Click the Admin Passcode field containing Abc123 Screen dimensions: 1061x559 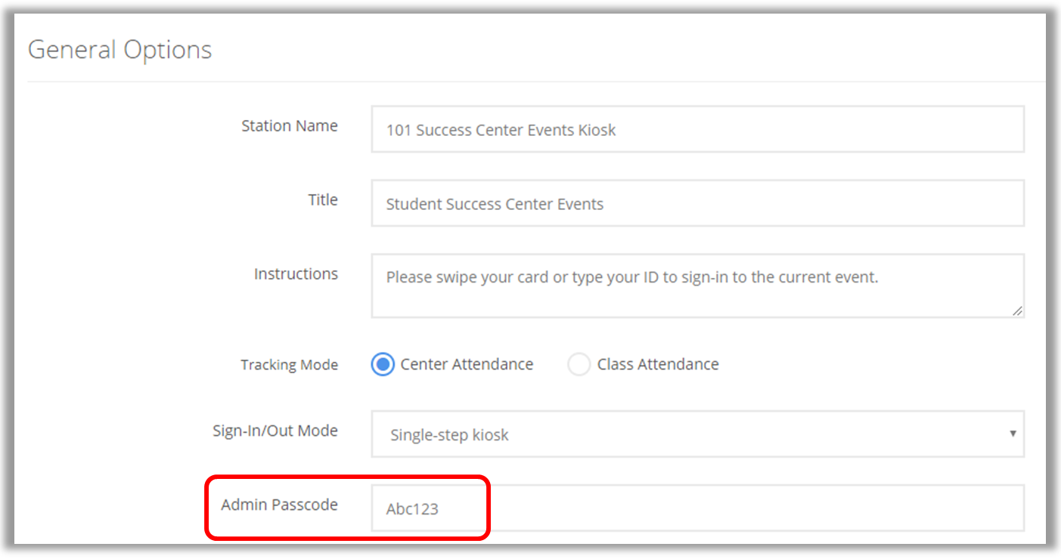696,508
